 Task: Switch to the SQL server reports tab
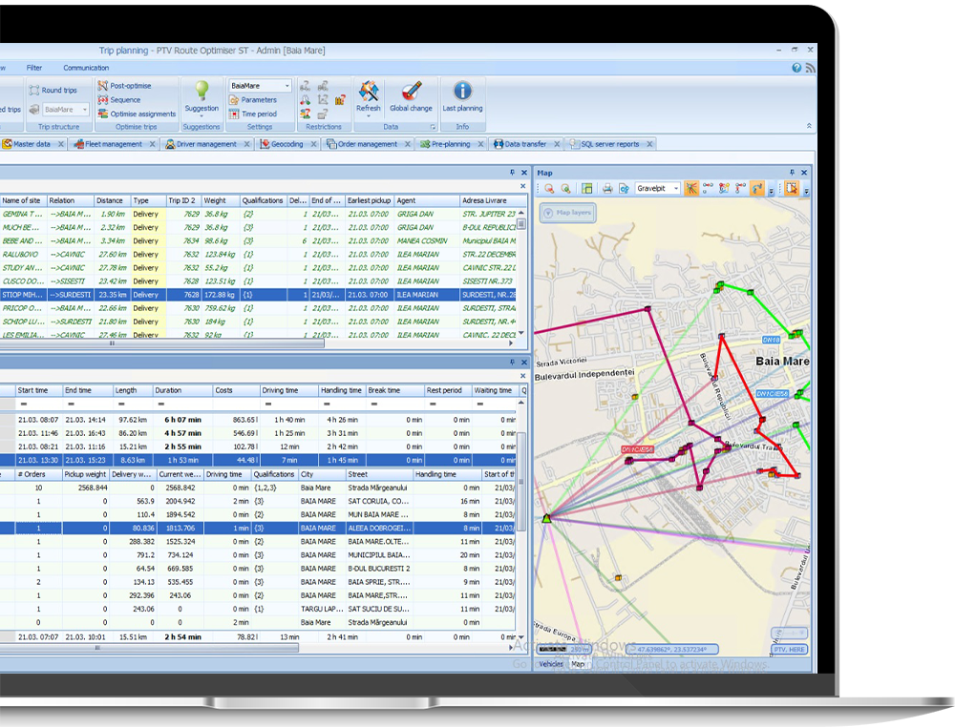[x=609, y=144]
